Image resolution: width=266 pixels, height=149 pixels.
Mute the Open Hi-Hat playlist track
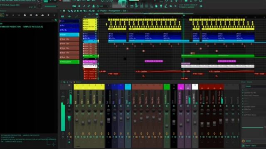[x=96, y=26]
